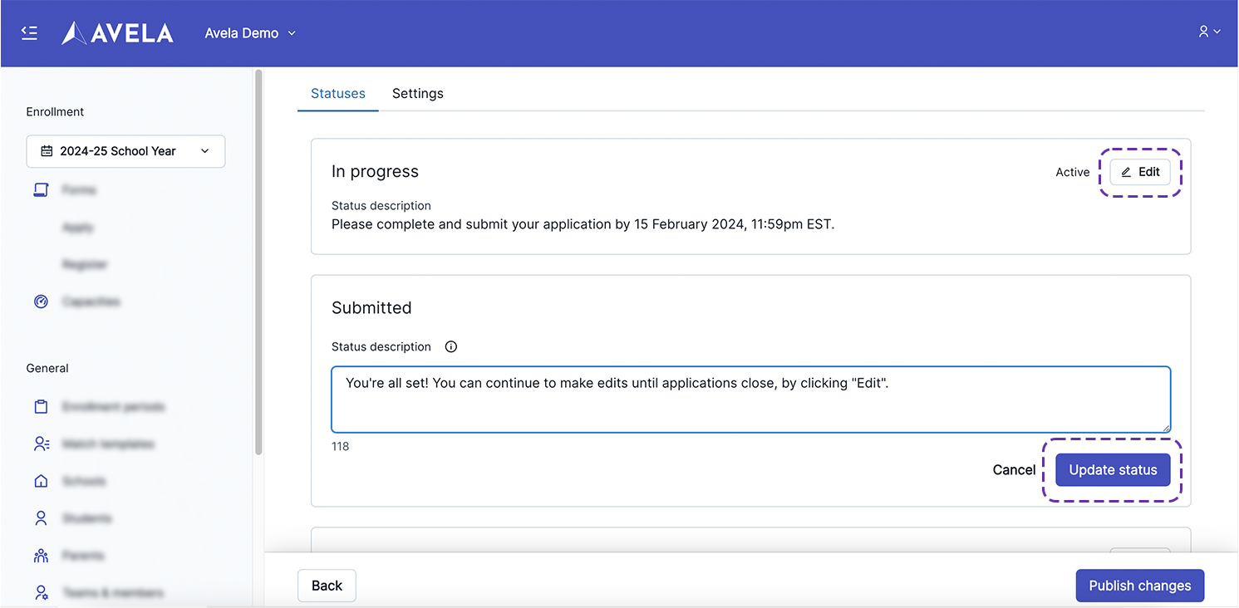
Task: Open Schools via the house icon
Action: click(41, 481)
